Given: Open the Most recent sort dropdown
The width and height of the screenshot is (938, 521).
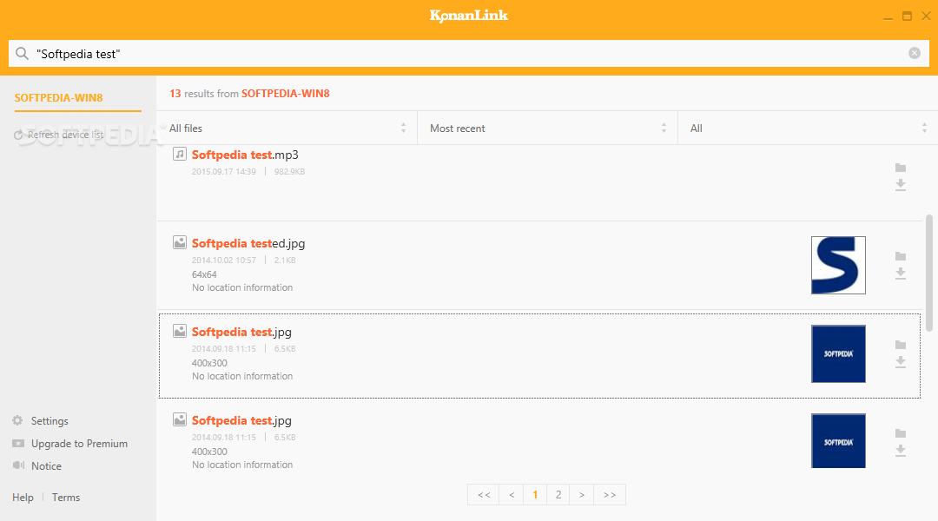Looking at the screenshot, I should [x=547, y=128].
